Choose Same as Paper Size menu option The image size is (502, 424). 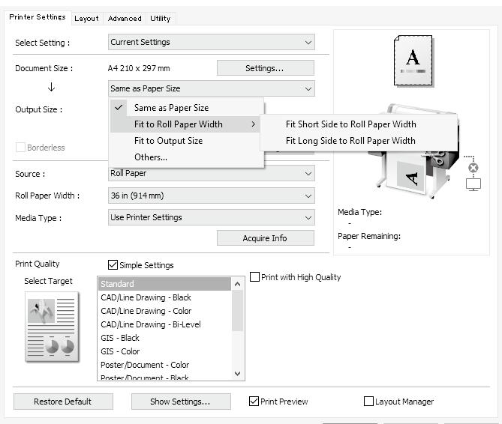[x=186, y=108]
